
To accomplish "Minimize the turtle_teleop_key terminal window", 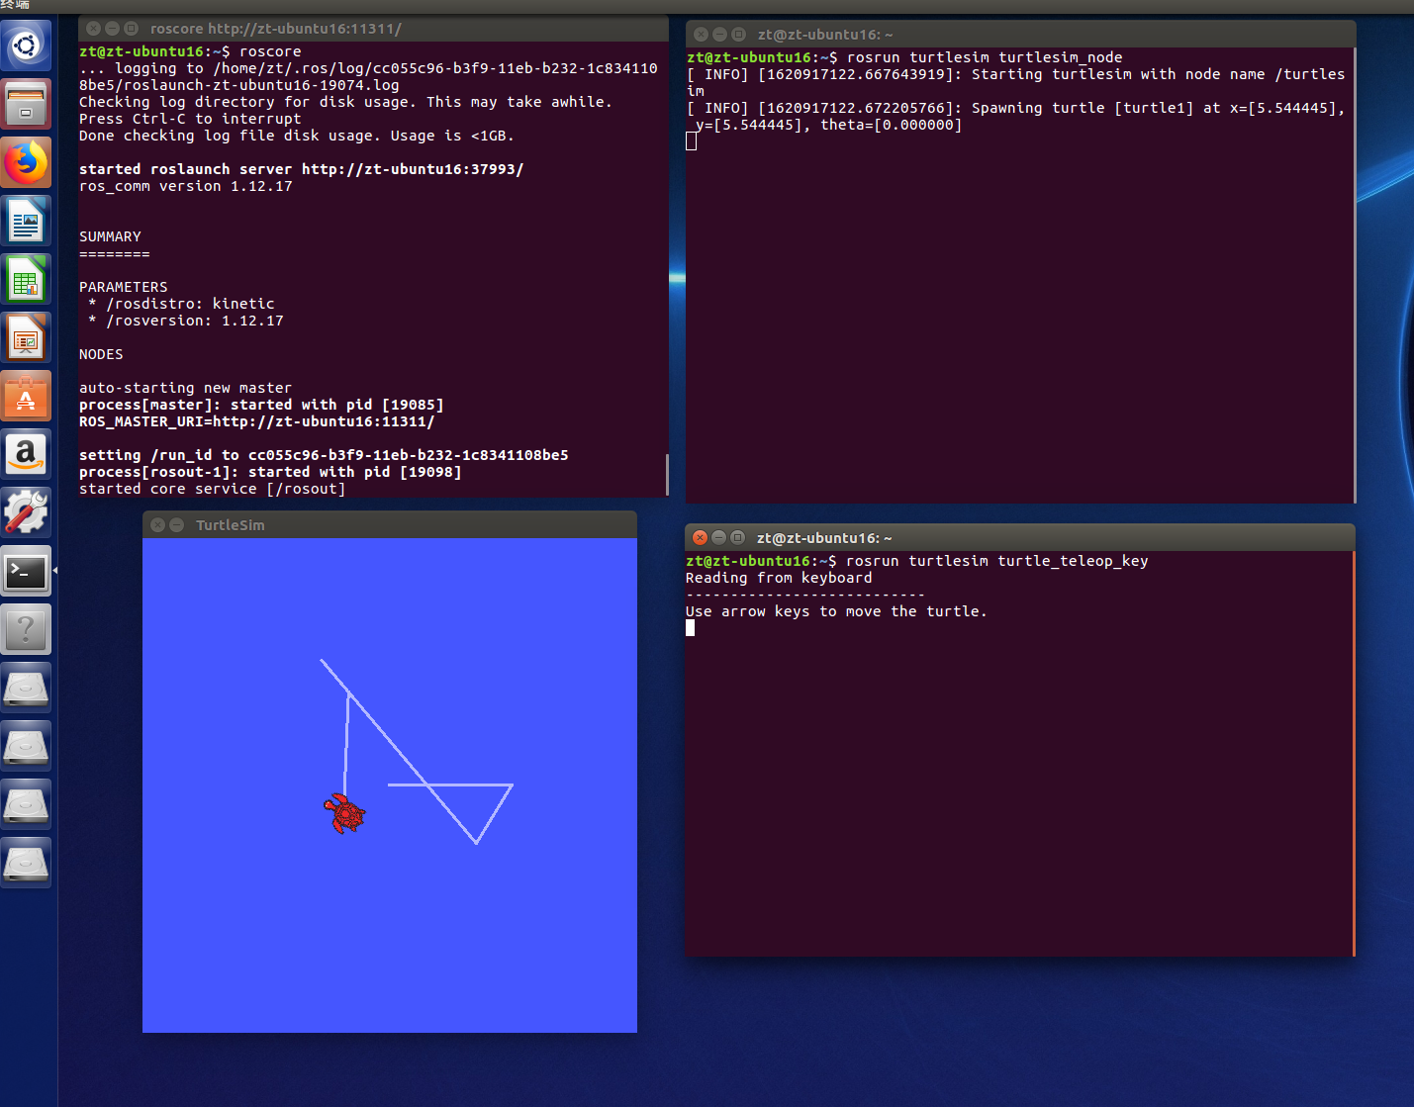I will (718, 537).
